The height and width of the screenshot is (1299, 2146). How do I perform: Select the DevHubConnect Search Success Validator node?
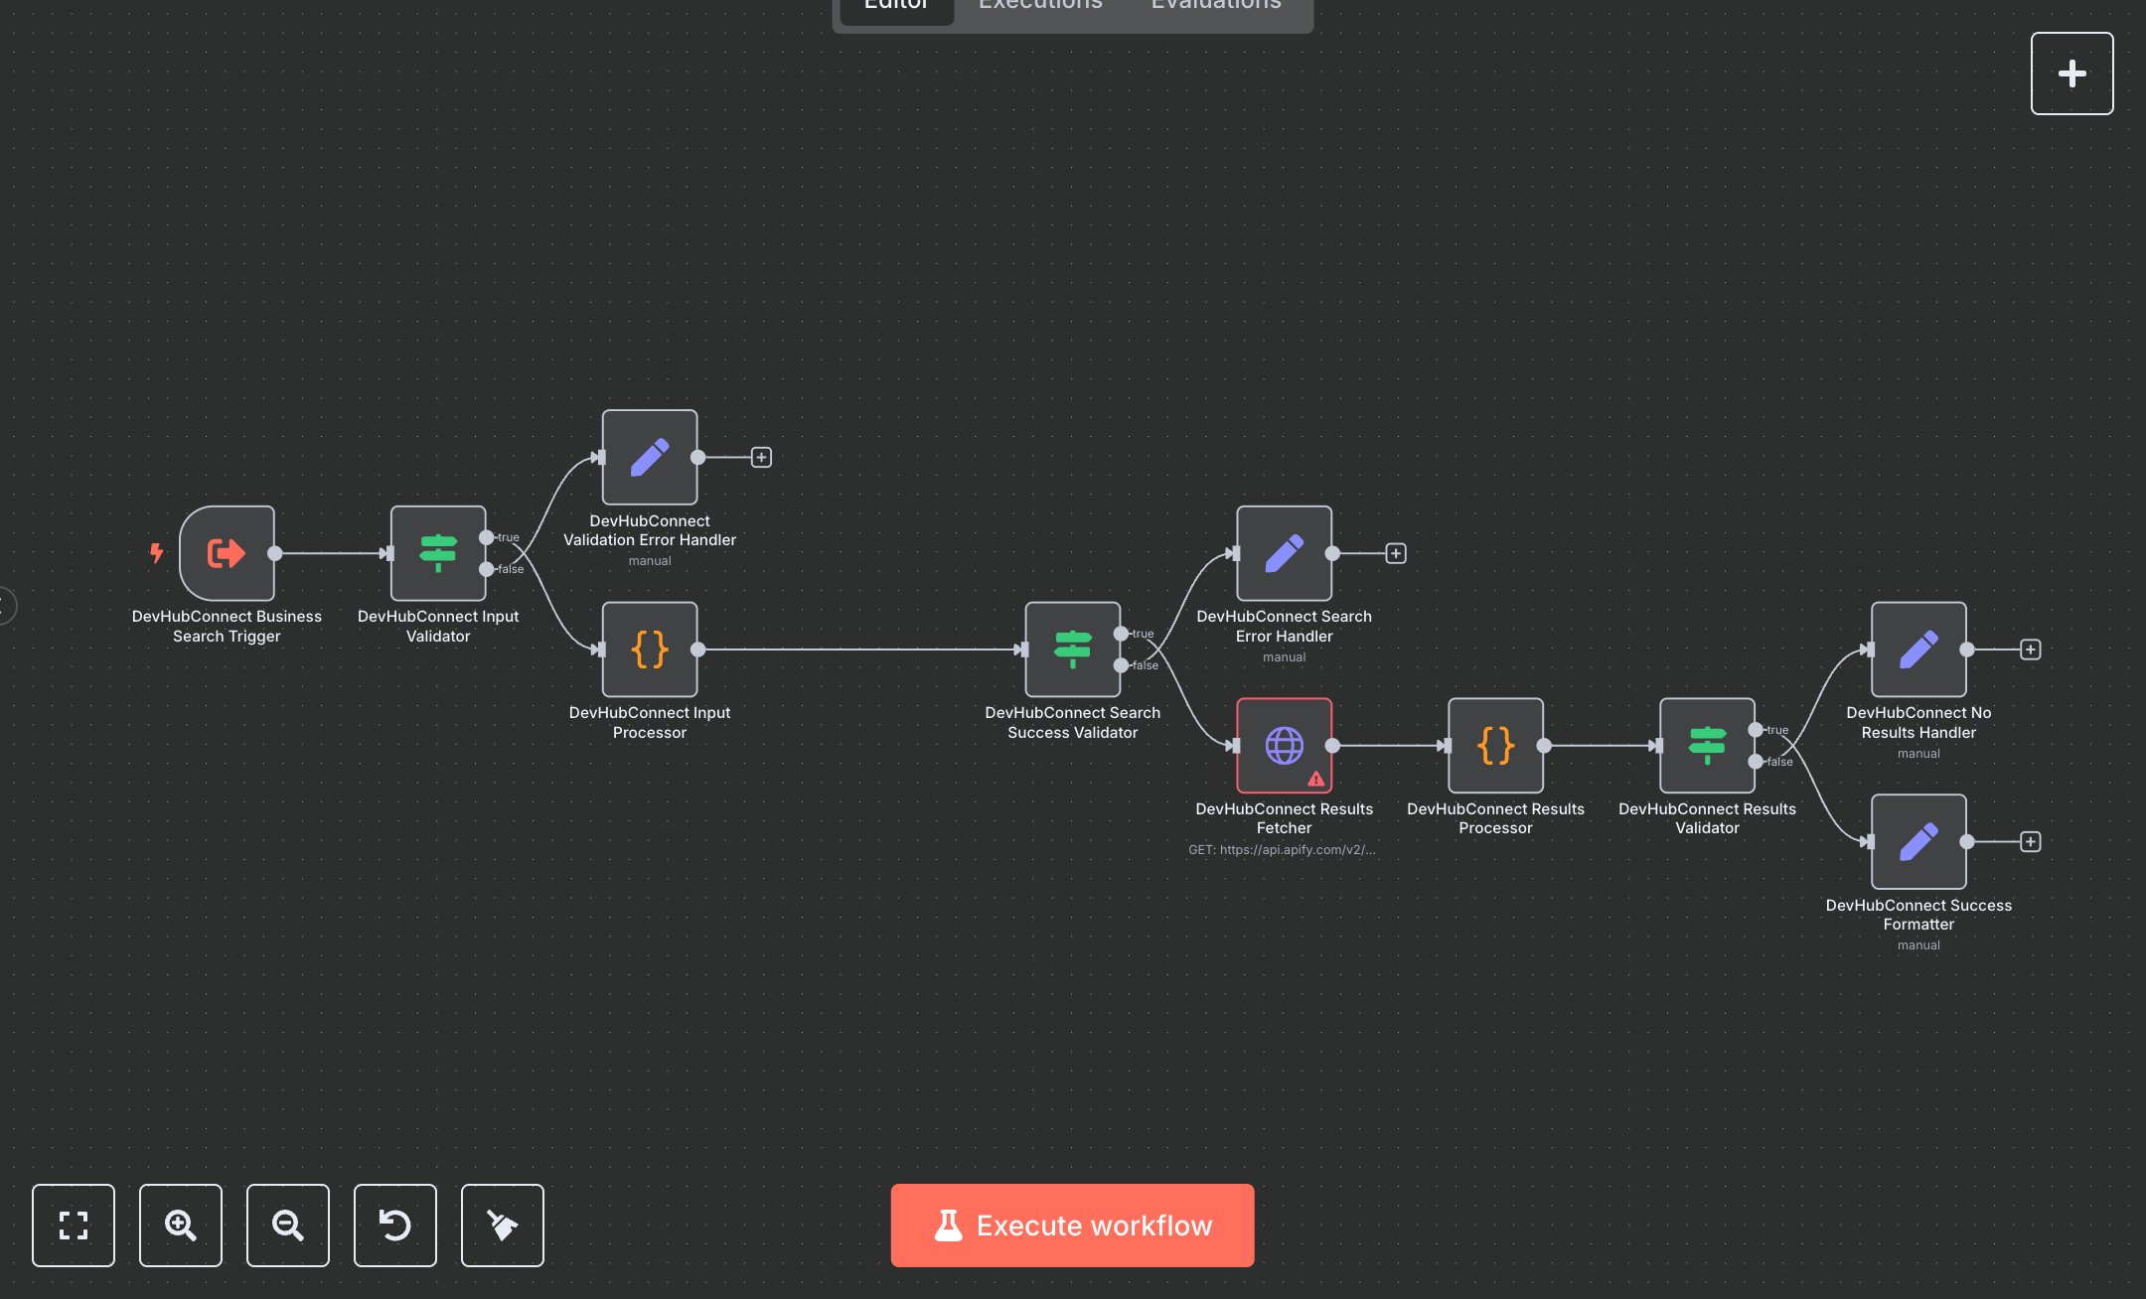(1073, 650)
